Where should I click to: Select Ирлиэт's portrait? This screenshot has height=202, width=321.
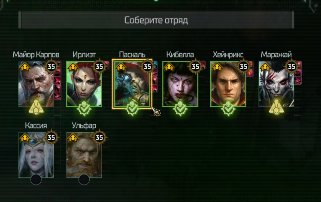point(84,84)
